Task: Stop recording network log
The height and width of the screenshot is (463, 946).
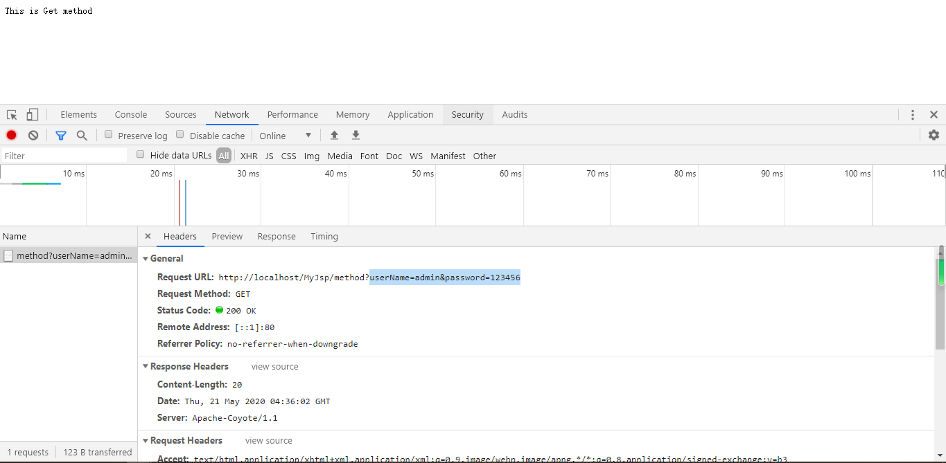Action: [11, 135]
